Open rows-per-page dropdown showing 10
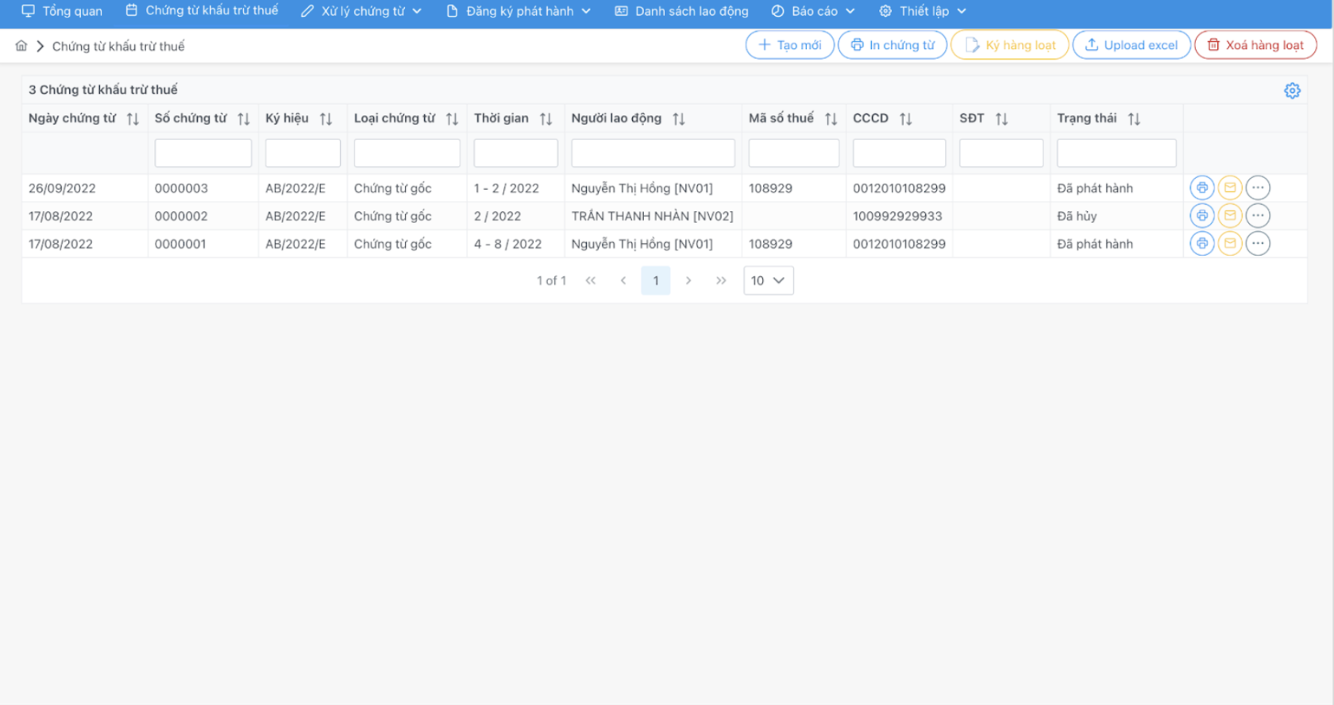 tap(768, 280)
